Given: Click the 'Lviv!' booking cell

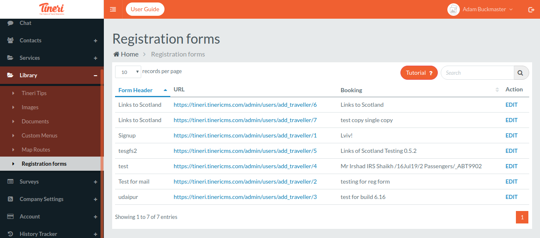Looking at the screenshot, I should (x=347, y=135).
